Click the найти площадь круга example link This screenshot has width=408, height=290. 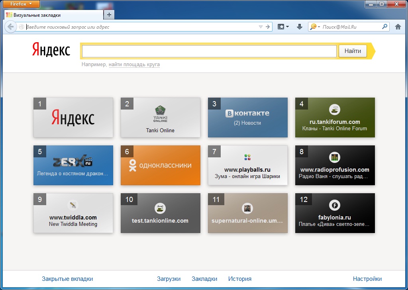(x=134, y=65)
